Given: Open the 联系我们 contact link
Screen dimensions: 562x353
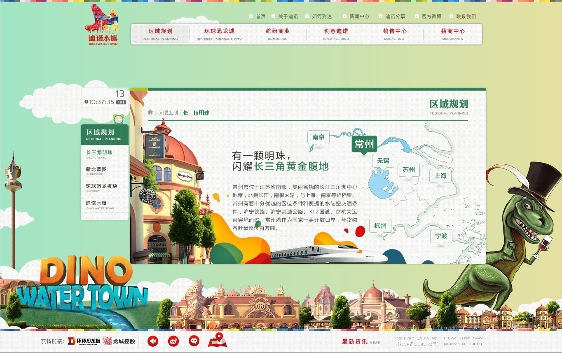Looking at the screenshot, I should click(x=466, y=16).
